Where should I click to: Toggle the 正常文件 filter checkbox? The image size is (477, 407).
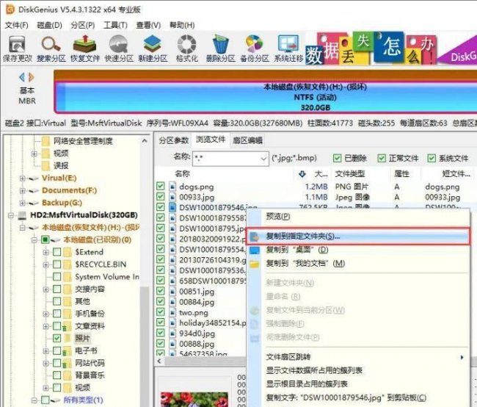(x=381, y=158)
